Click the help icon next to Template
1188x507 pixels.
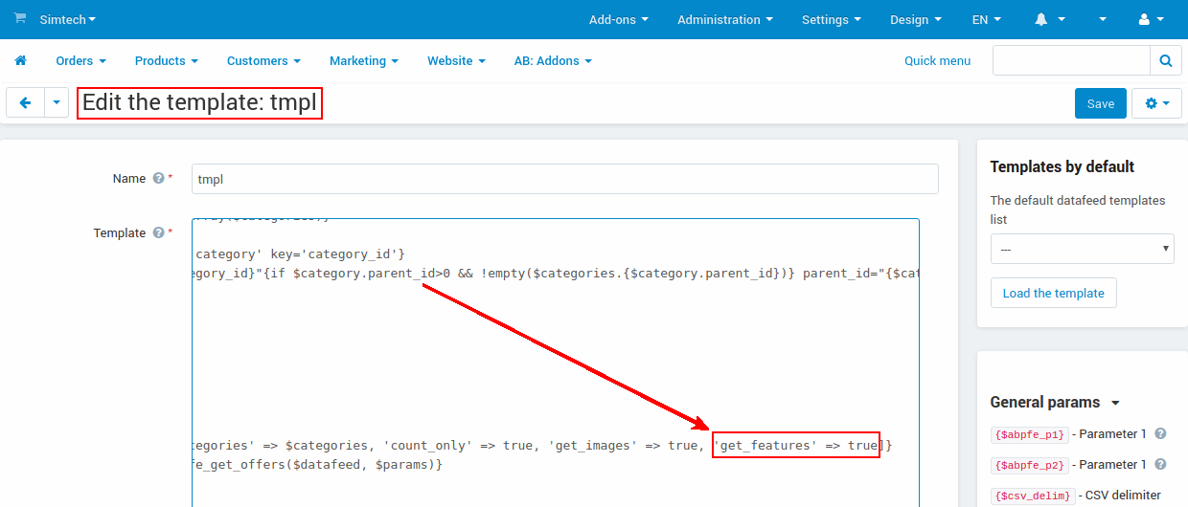(158, 232)
